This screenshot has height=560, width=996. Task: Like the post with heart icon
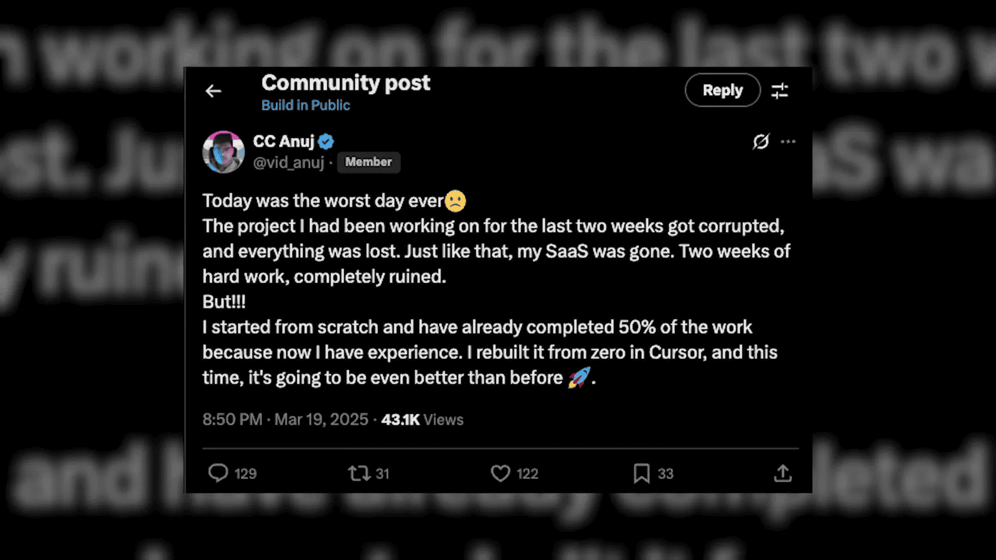click(x=500, y=474)
